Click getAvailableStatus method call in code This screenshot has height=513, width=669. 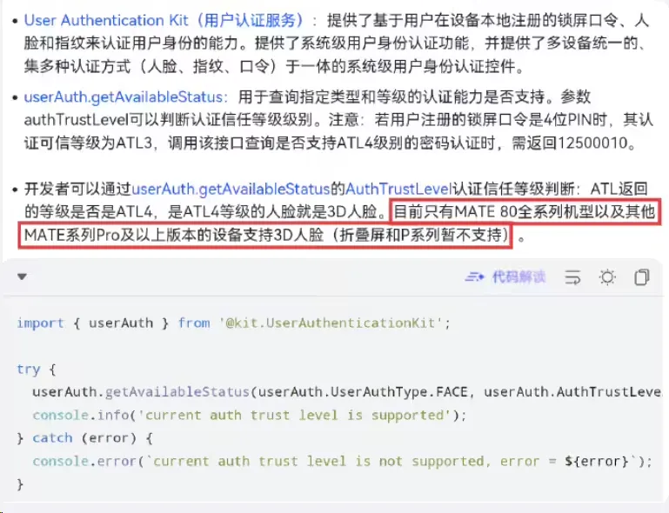point(177,392)
